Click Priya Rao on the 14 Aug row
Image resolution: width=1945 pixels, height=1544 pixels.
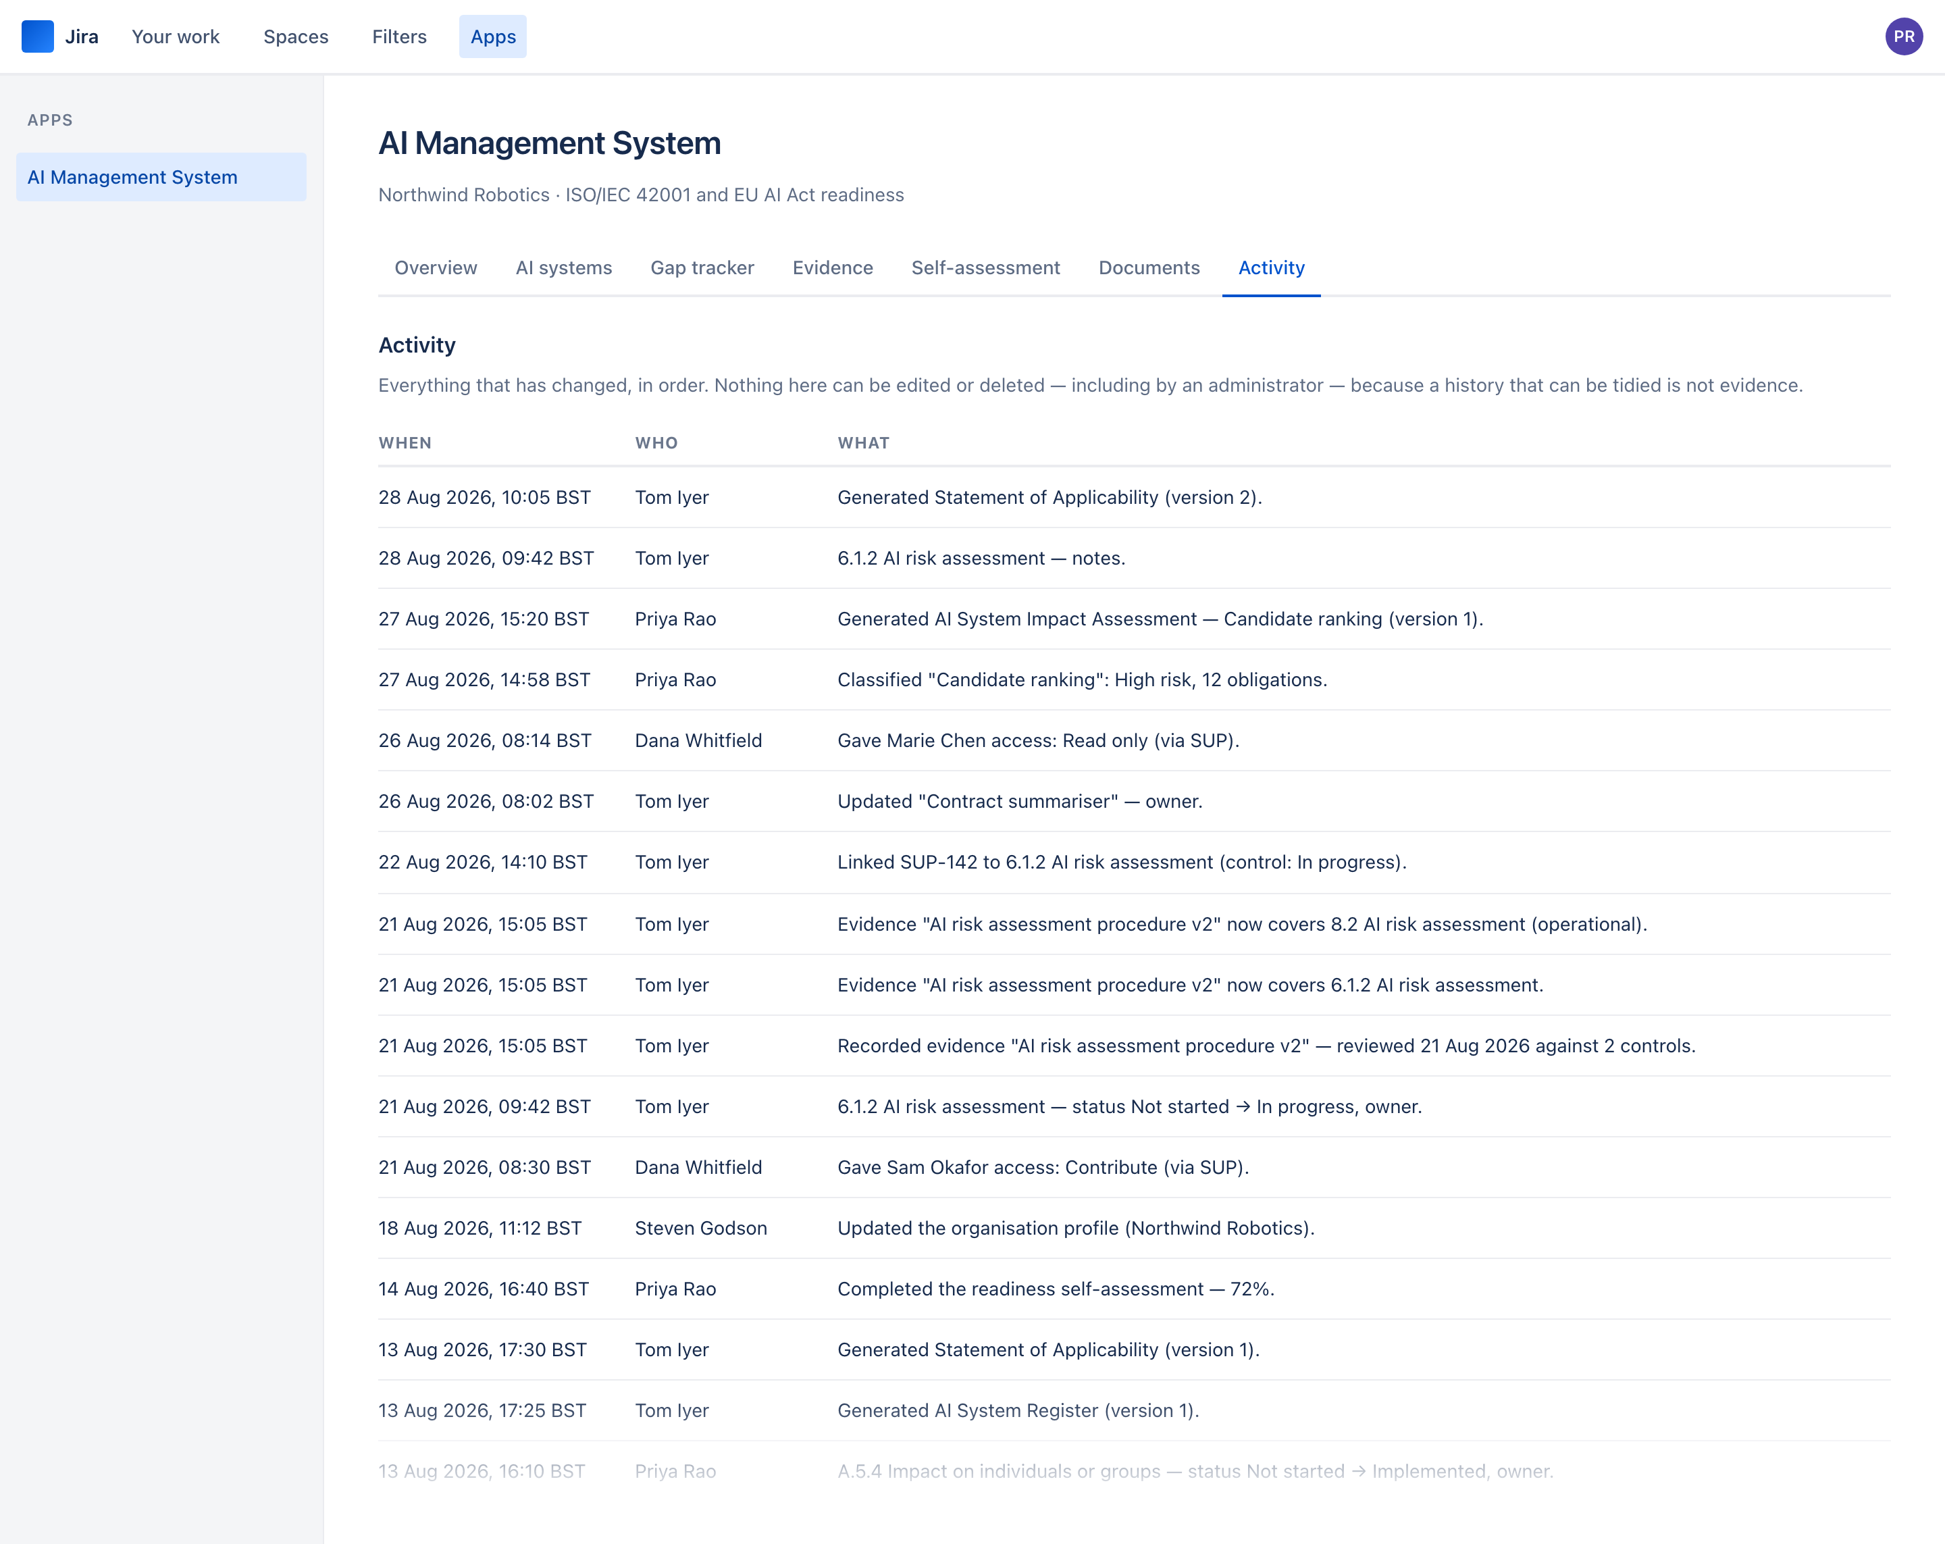(676, 1289)
